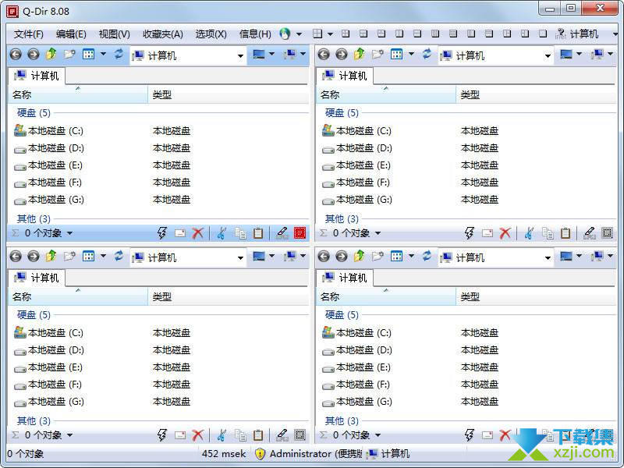Viewport: 624px width, 468px height.
Task: Go up one level in the top-right pane
Action: (360, 54)
